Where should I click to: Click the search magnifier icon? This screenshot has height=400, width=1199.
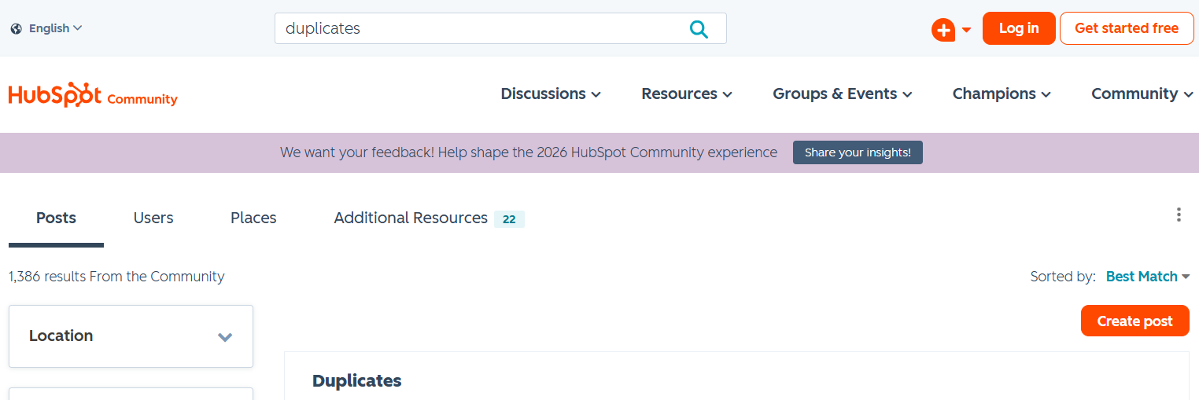click(x=699, y=29)
